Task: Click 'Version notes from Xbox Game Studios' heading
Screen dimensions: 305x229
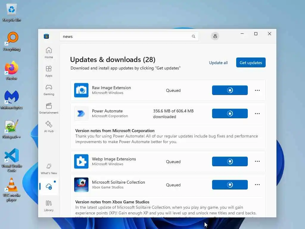Action: coord(112,202)
